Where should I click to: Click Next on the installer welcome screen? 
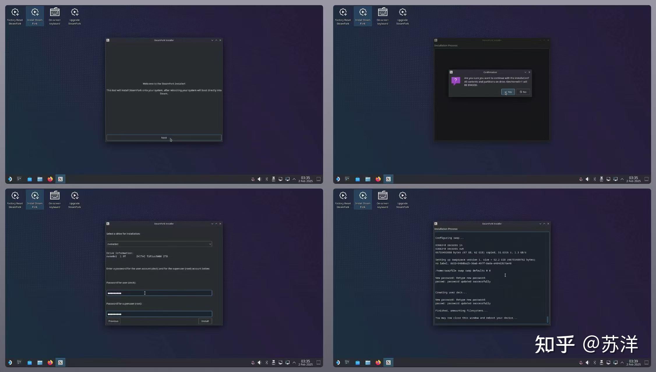coord(164,137)
